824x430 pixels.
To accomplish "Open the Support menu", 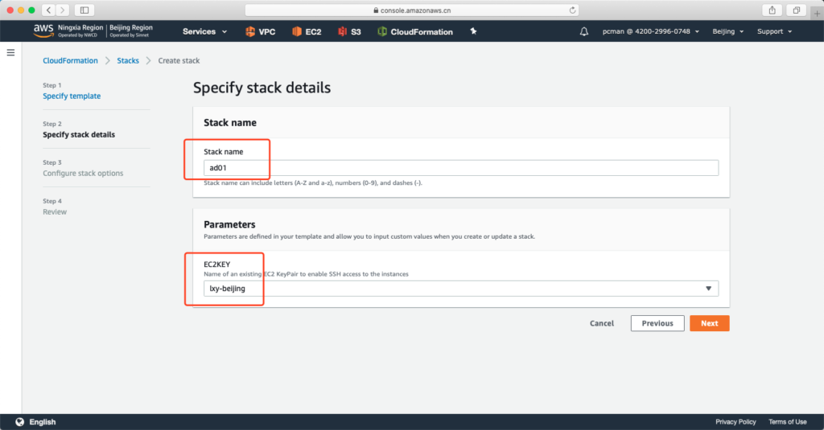I will [x=774, y=32].
